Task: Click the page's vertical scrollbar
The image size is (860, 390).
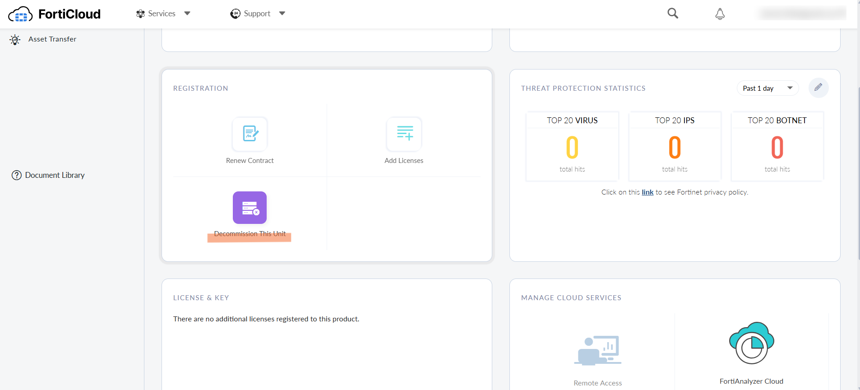Action: (858, 174)
